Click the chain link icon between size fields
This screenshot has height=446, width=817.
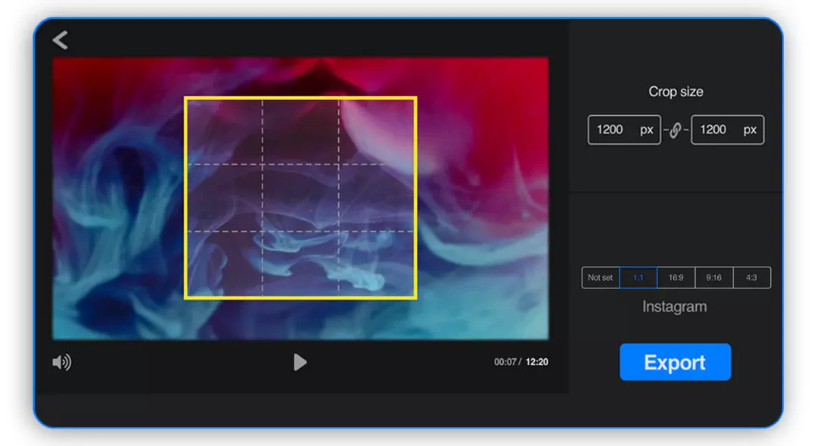click(x=676, y=129)
